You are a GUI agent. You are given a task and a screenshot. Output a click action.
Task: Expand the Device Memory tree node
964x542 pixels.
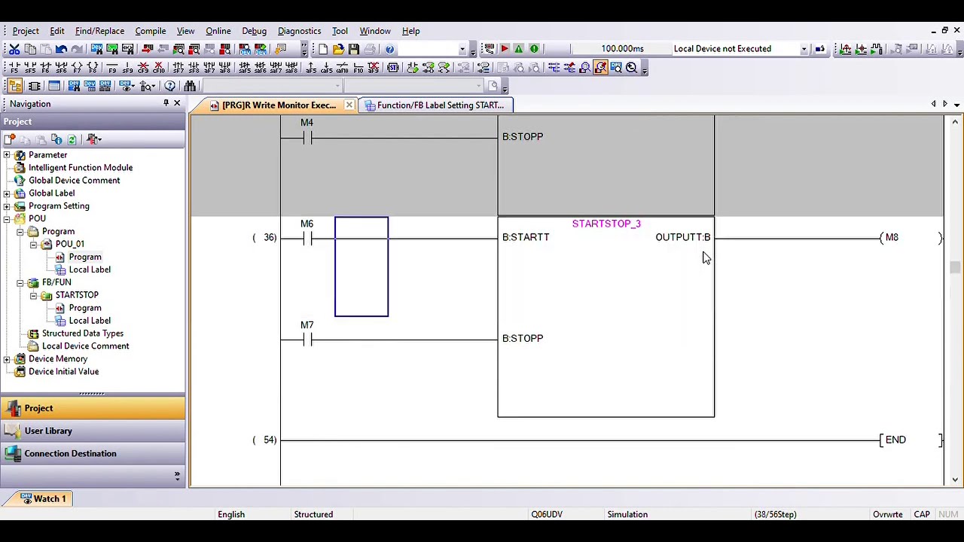point(7,359)
